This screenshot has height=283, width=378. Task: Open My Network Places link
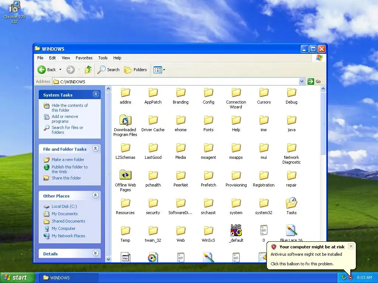click(x=68, y=236)
